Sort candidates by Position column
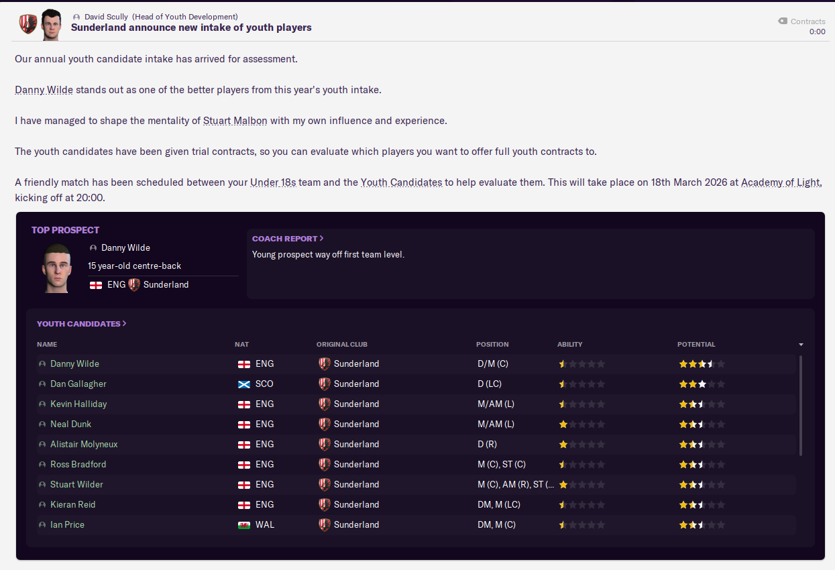The height and width of the screenshot is (570, 835). [x=492, y=345]
